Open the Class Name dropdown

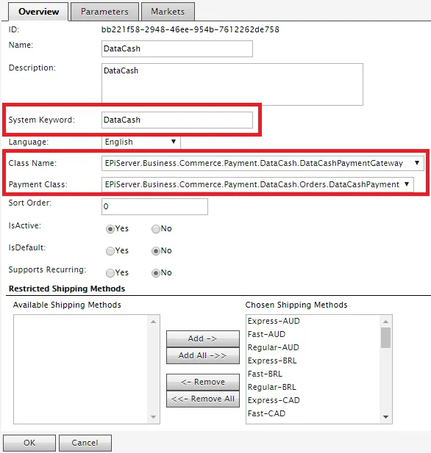(263, 163)
